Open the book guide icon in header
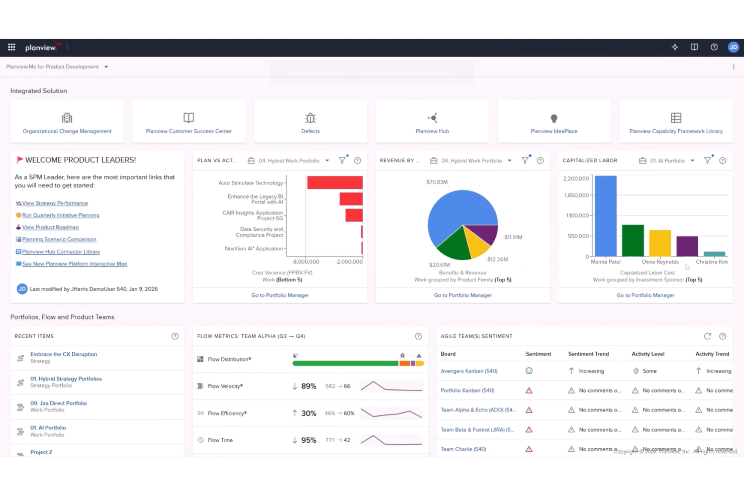Viewport: 744px width, 496px height. click(x=694, y=47)
